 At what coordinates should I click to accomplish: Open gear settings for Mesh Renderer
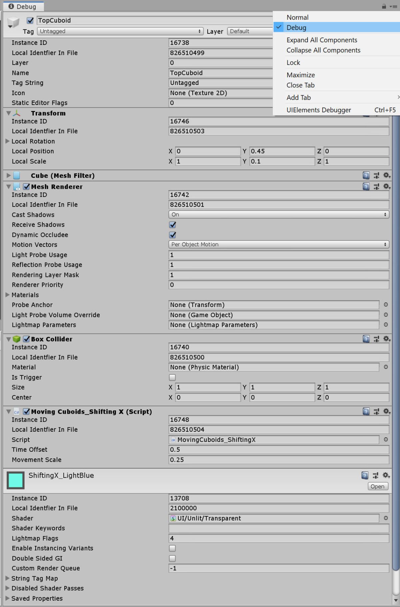pos(387,187)
